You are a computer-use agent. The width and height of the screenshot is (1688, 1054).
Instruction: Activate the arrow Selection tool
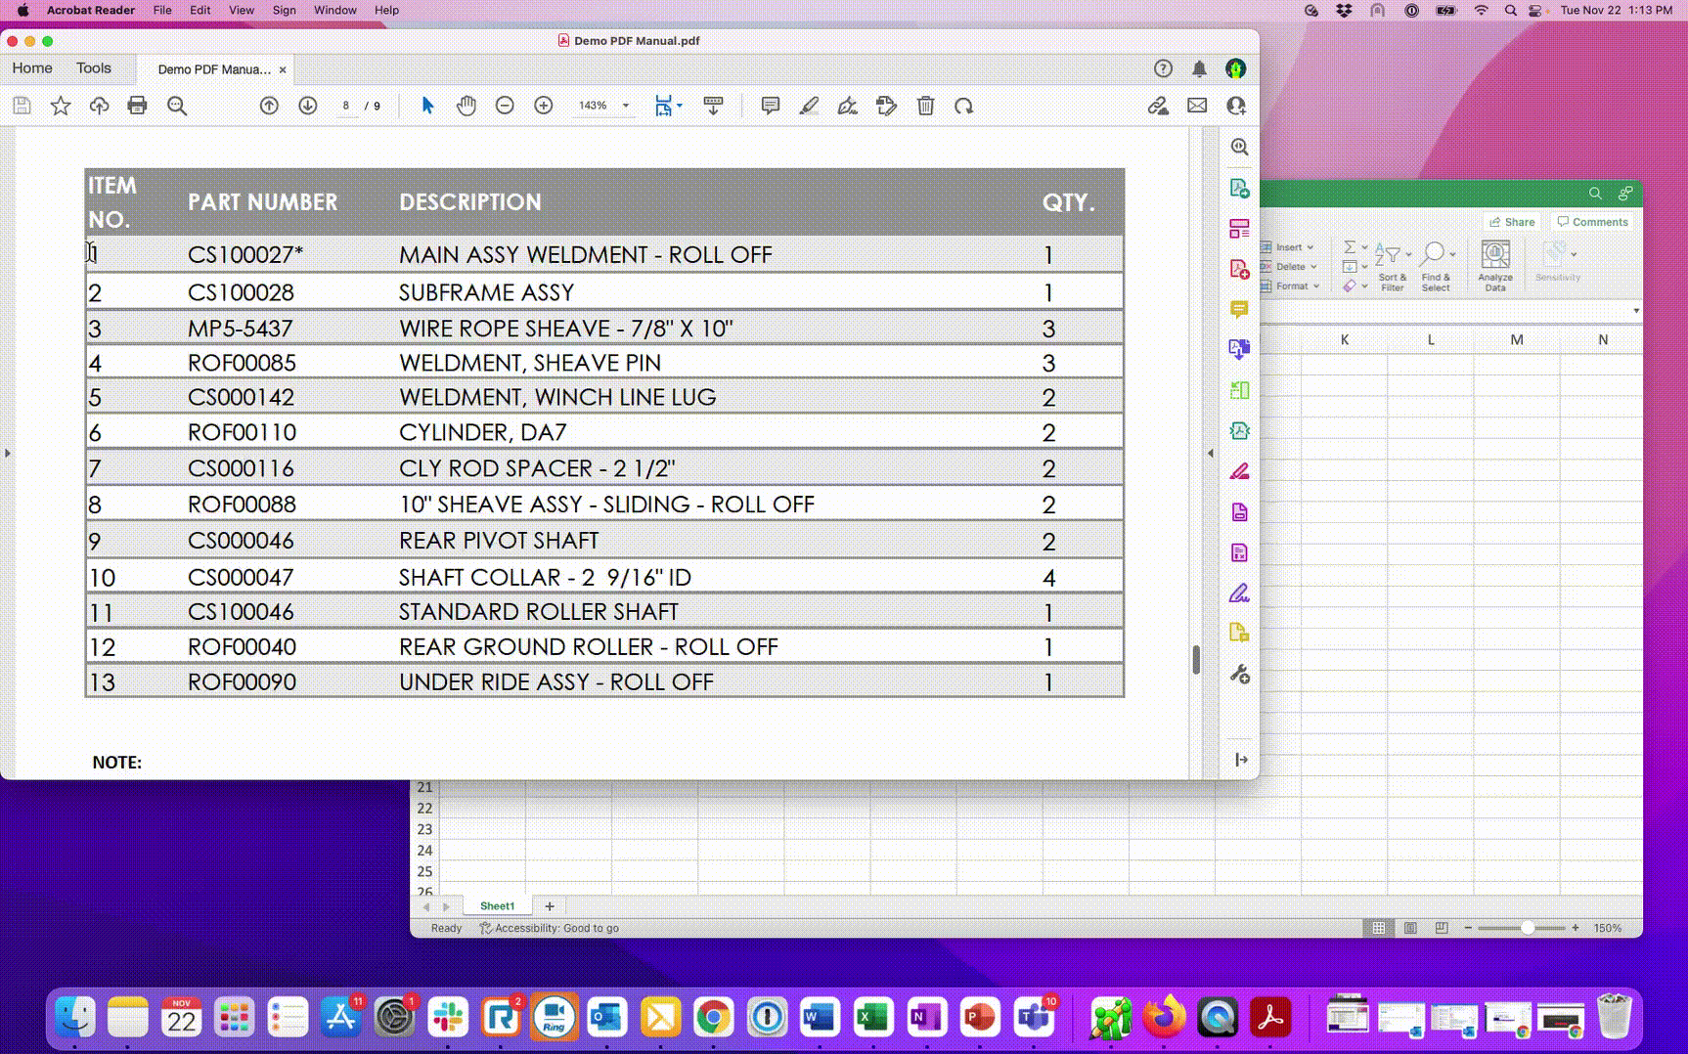click(427, 106)
